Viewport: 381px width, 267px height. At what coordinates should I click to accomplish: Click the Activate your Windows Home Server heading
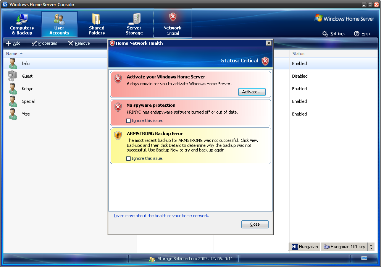166,77
